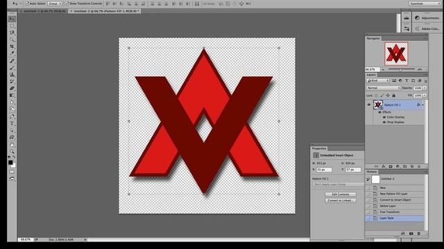Click the adjustment layer filter icon
The width and height of the screenshot is (444, 249).
point(400,81)
